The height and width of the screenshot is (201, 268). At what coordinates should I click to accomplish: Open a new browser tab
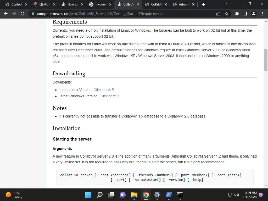click(203, 4)
